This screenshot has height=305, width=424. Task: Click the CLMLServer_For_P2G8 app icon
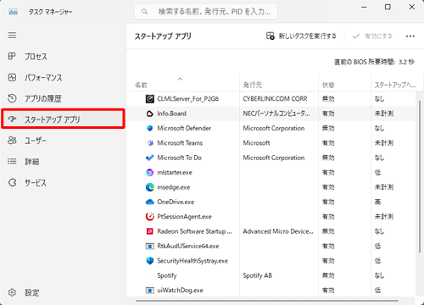149,99
